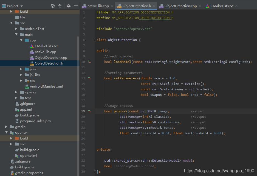
Task: Click CMake icon beside CMakeLists.txt tree item
Action: pos(32,46)
